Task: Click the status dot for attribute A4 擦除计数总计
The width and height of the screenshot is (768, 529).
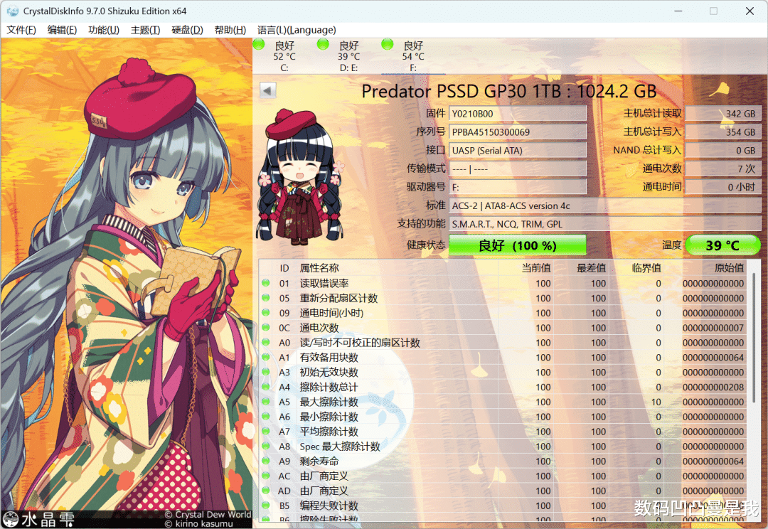Action: click(266, 387)
